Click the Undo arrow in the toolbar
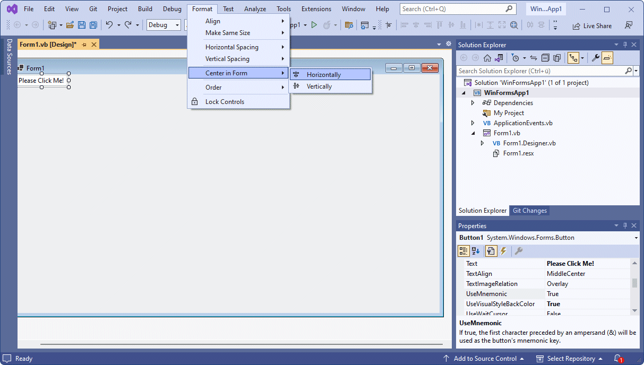The image size is (644, 365). (109, 25)
